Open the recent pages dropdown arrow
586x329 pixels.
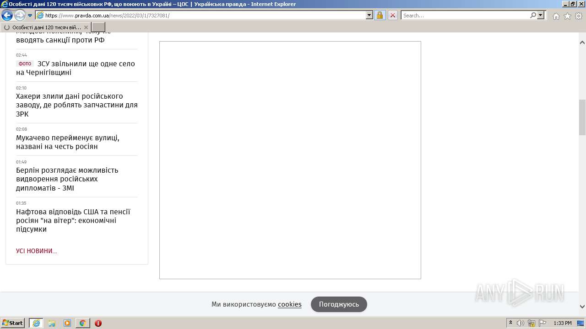30,16
